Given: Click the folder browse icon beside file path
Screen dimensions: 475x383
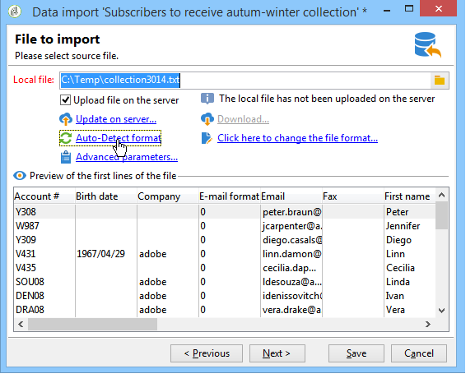Looking at the screenshot, I should 440,81.
